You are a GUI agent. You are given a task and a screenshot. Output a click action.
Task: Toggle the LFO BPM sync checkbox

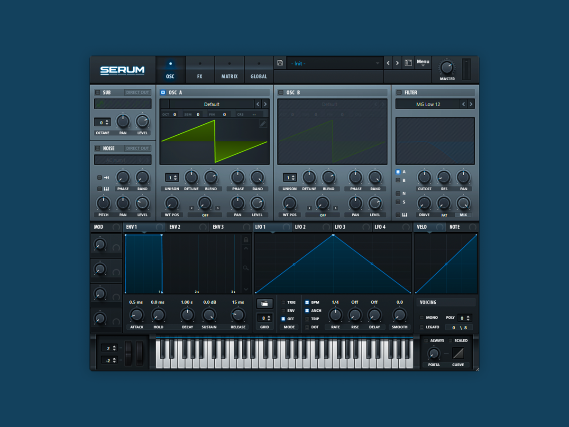pos(307,302)
